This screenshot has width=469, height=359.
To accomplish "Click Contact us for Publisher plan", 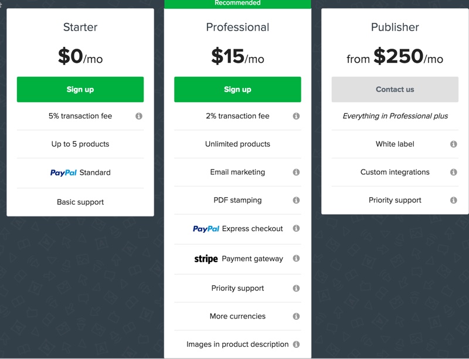I will (x=395, y=89).
